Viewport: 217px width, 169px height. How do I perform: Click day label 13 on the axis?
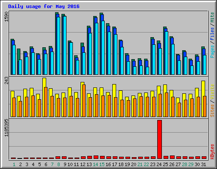(89, 164)
